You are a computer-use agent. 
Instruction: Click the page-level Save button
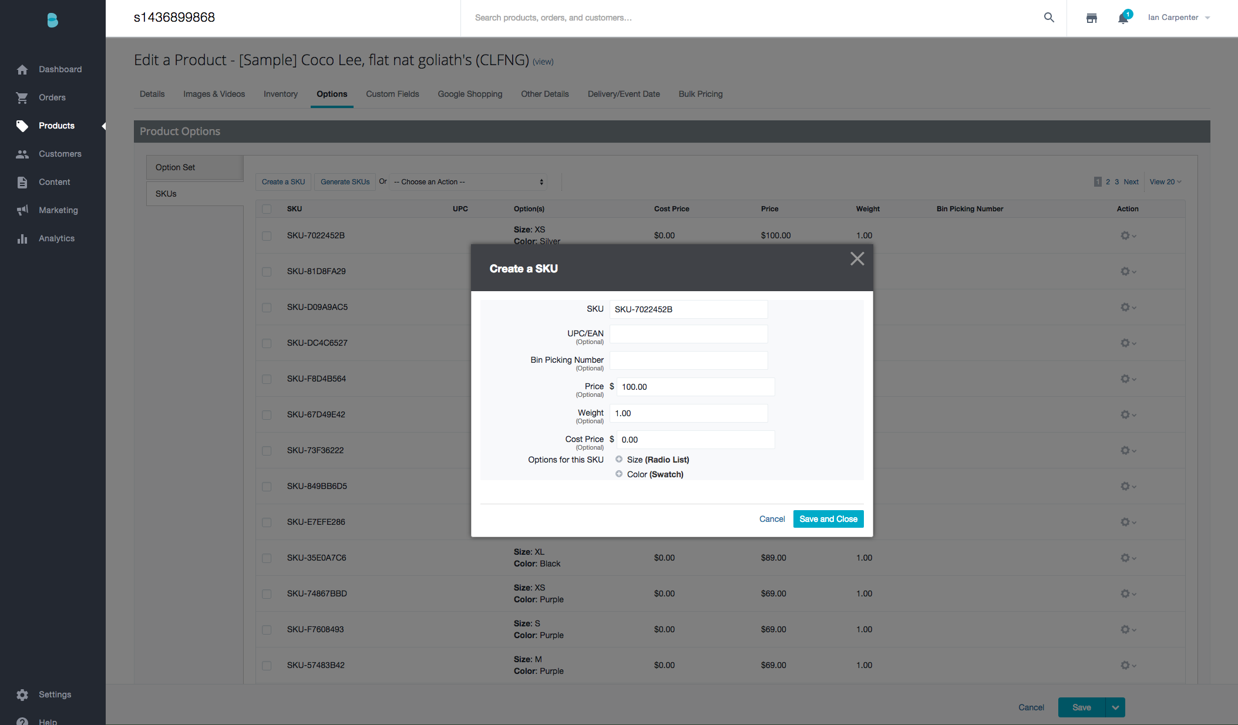click(x=1082, y=707)
